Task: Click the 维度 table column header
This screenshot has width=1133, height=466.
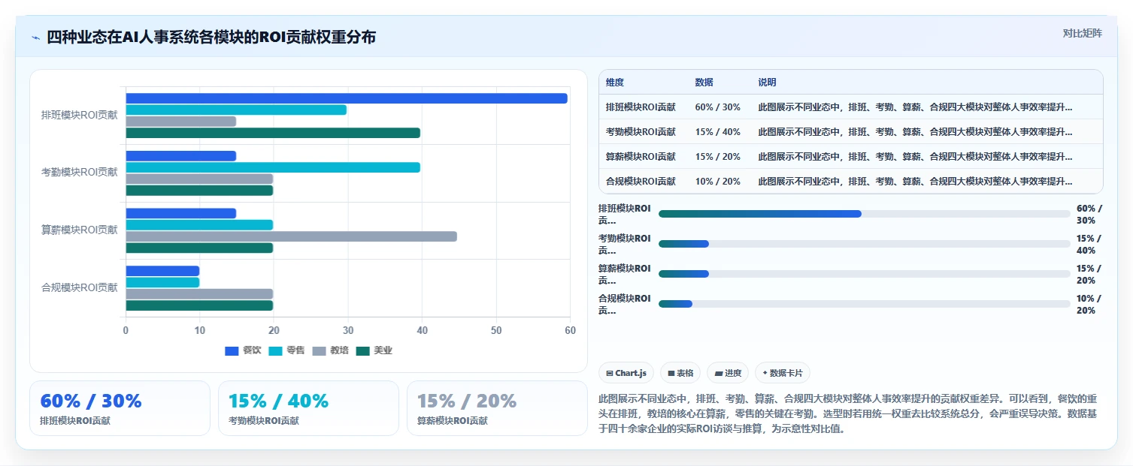Action: point(615,83)
